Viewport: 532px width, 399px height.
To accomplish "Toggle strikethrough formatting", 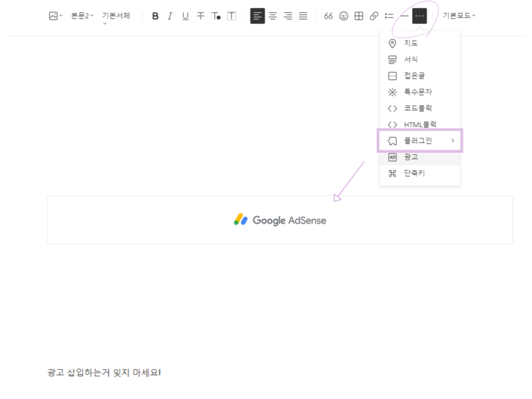I will [x=201, y=16].
